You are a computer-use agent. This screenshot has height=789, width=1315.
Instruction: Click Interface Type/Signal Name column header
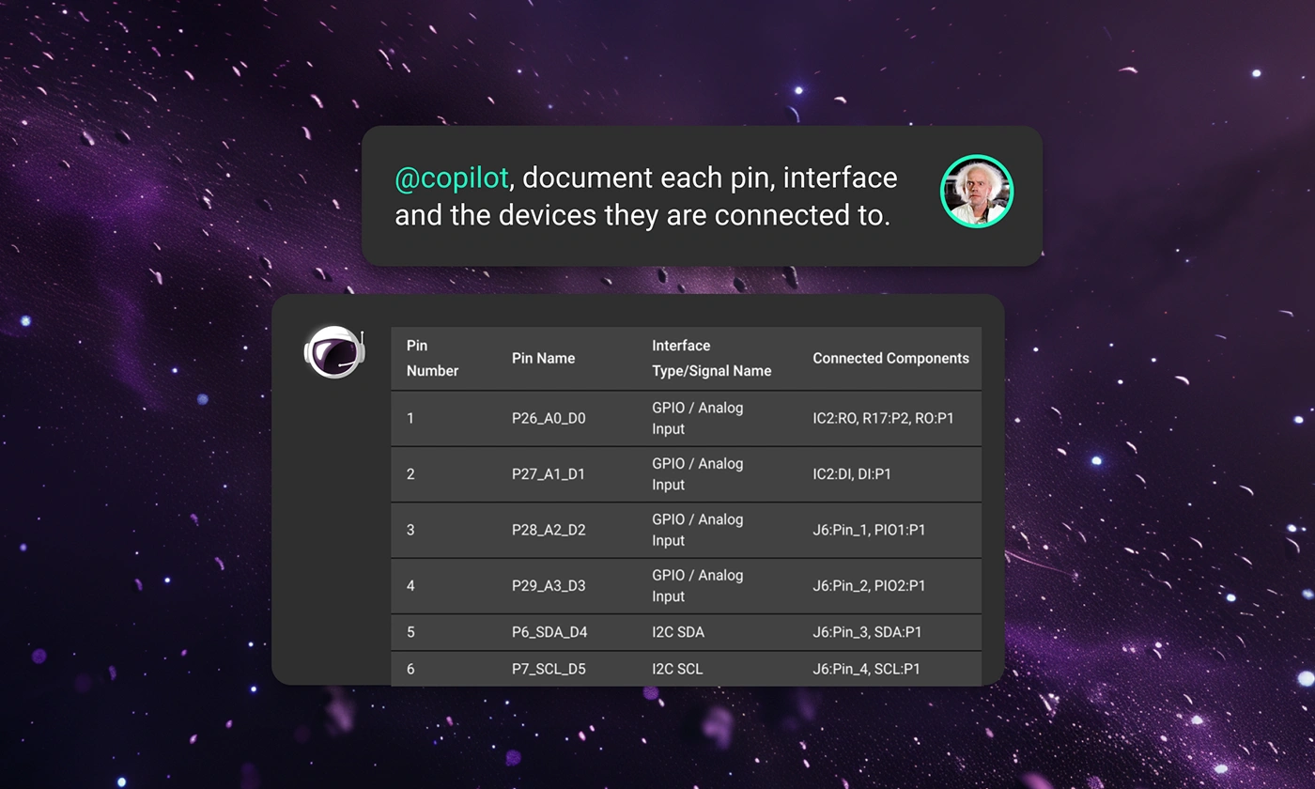coord(711,358)
